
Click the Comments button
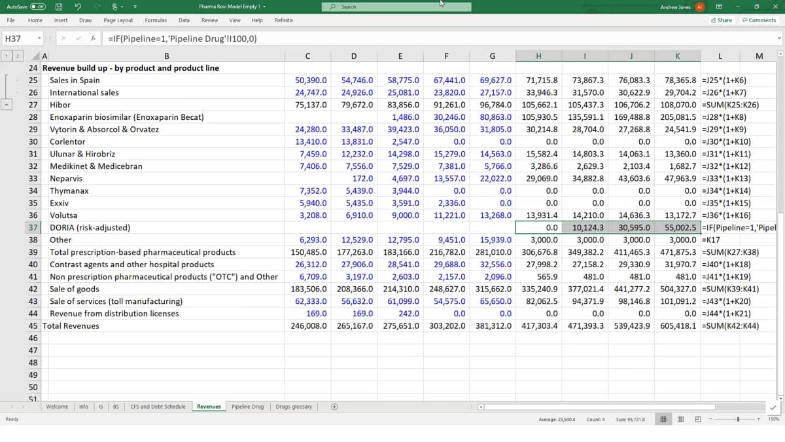[759, 20]
